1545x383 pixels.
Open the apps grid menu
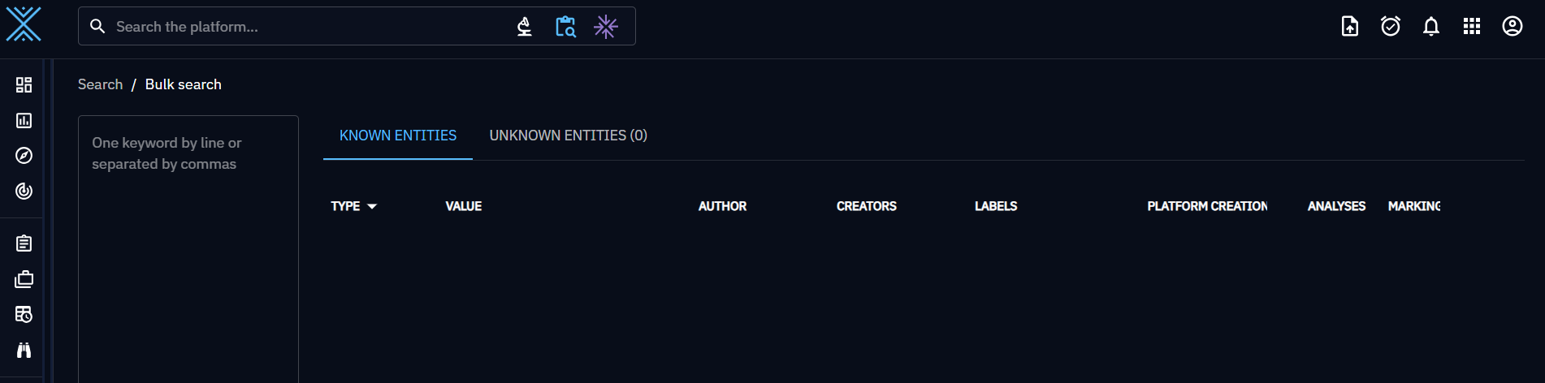pyautogui.click(x=1472, y=27)
